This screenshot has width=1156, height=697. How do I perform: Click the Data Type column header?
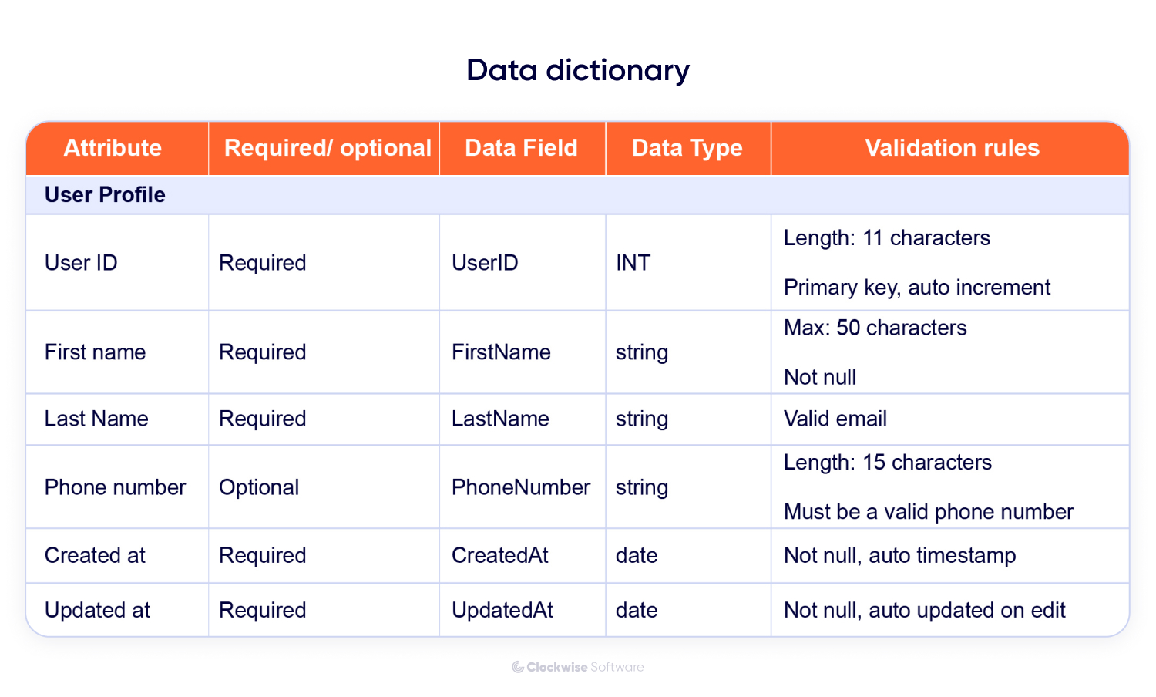click(687, 148)
